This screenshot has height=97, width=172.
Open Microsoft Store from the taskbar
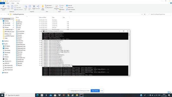pos(55,95)
